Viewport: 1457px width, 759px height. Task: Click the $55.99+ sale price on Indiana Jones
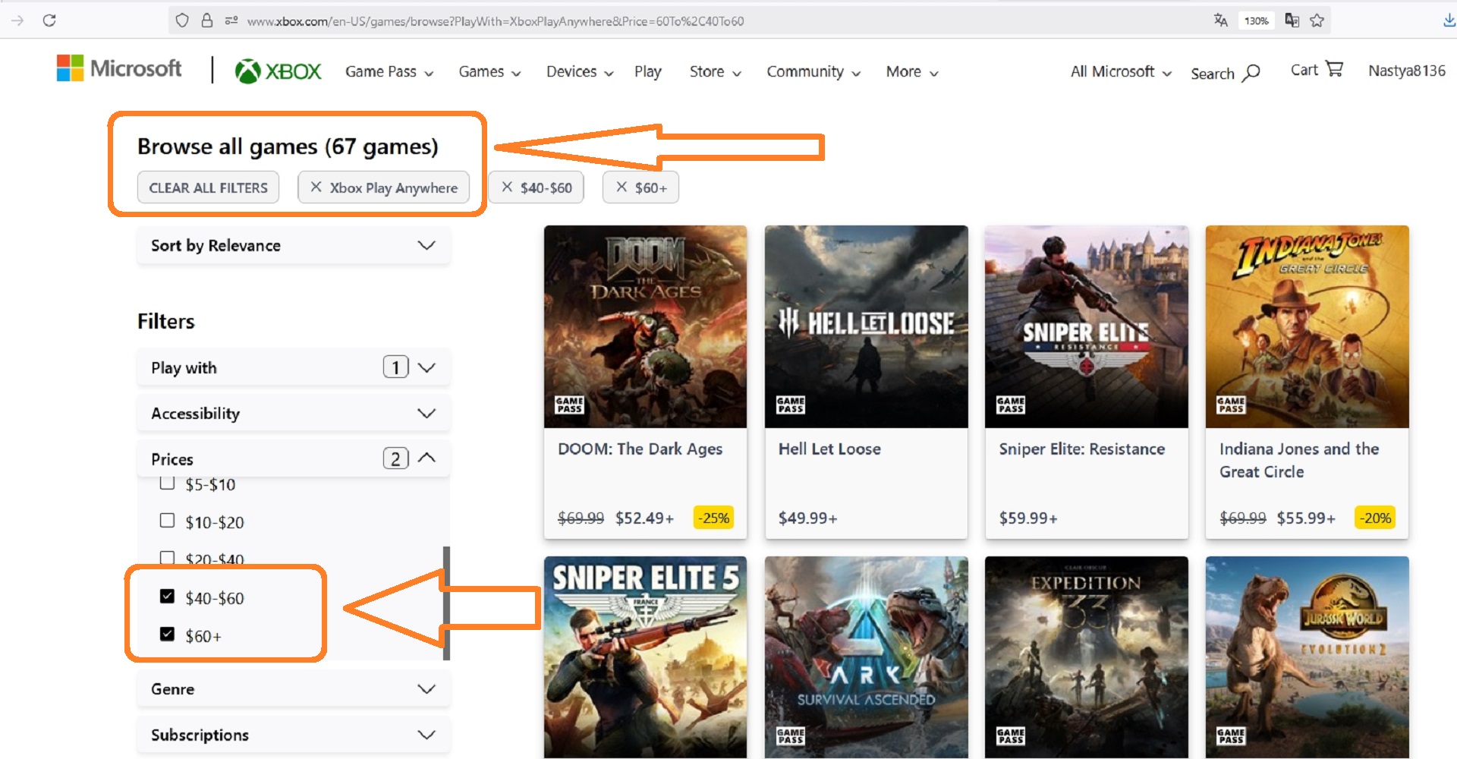pyautogui.click(x=1306, y=518)
